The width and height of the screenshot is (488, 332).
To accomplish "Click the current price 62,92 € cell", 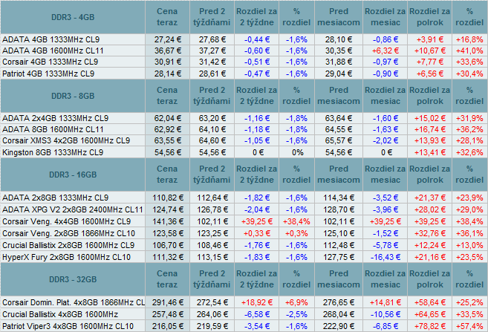I will click(167, 129).
